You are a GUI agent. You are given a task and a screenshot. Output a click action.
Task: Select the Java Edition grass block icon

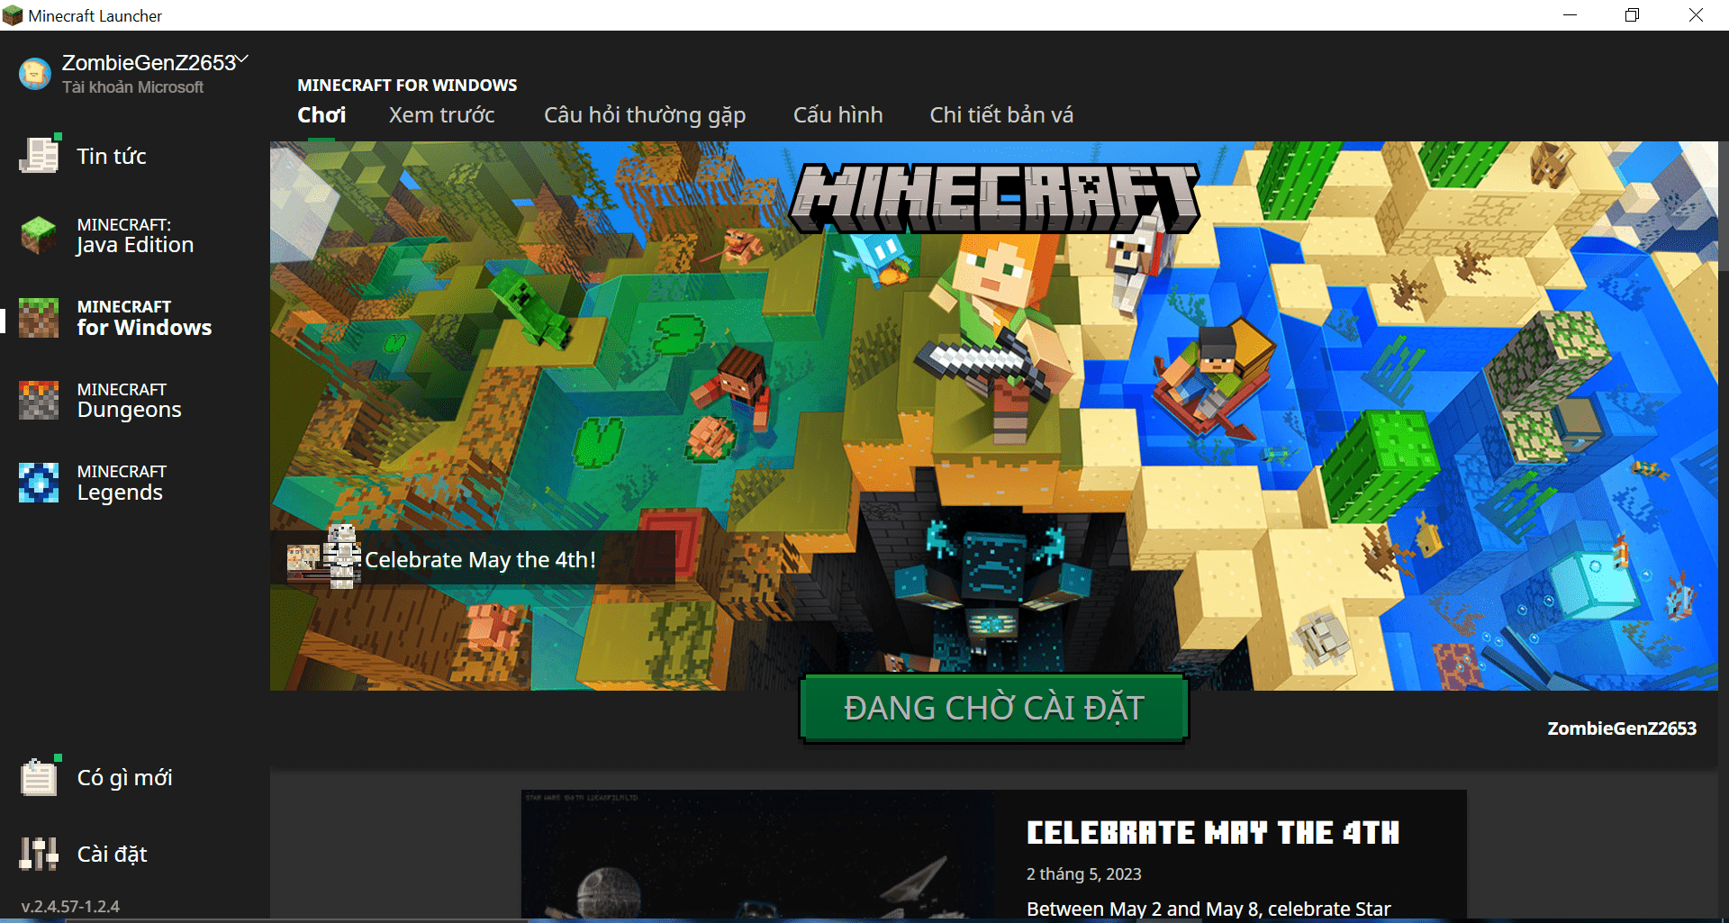39,235
